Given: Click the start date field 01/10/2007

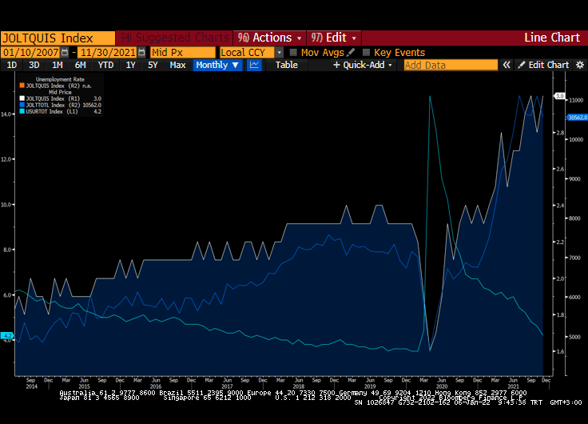Looking at the screenshot, I should (30, 52).
